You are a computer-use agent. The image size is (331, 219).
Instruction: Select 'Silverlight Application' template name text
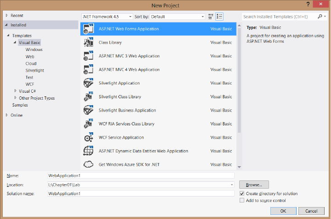(x=119, y=83)
